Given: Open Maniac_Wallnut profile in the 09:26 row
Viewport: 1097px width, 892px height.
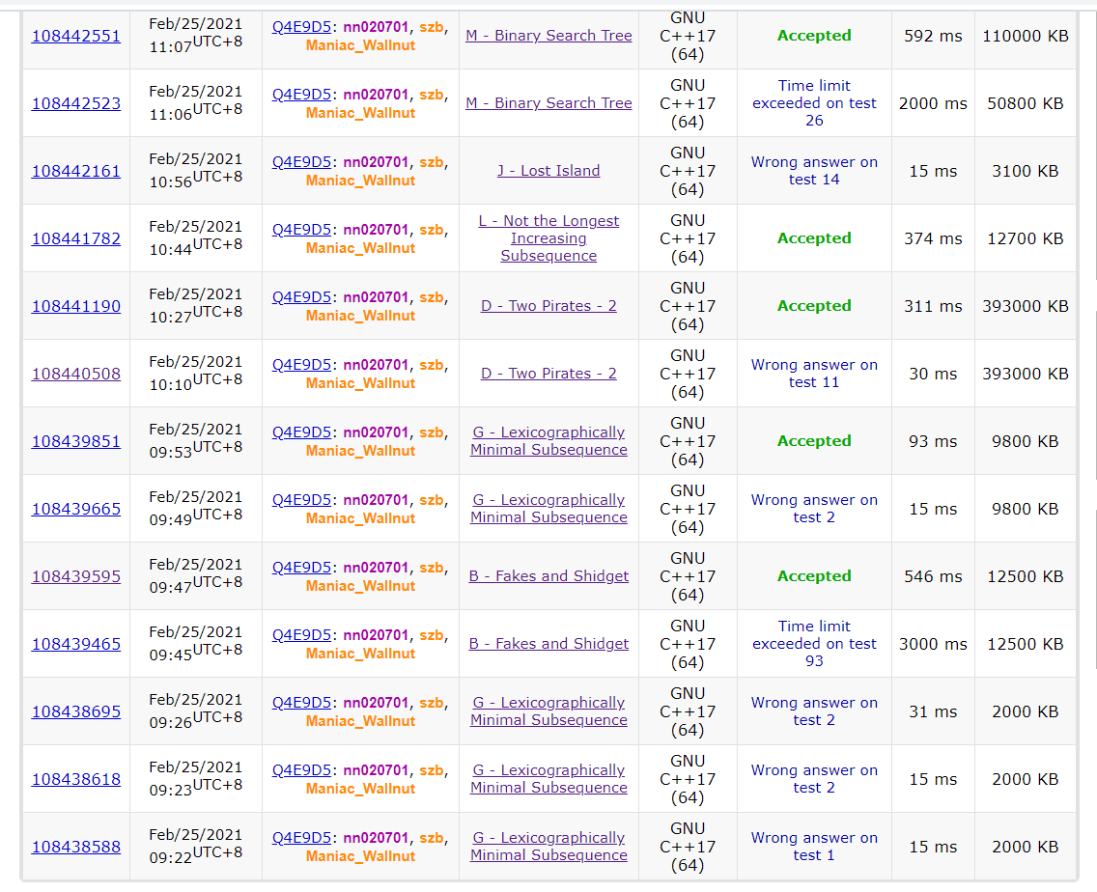Looking at the screenshot, I should pos(360,721).
